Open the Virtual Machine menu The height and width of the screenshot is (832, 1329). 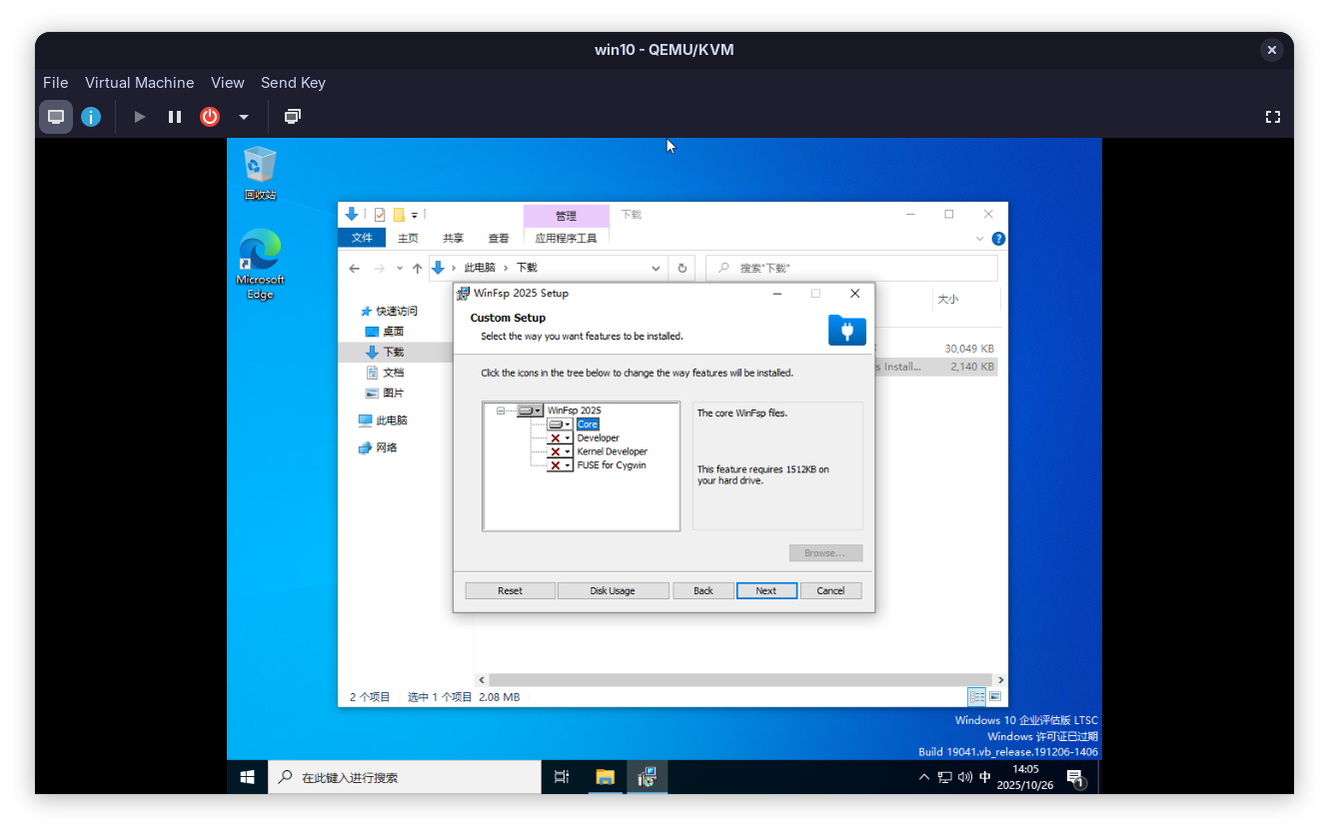click(x=139, y=83)
